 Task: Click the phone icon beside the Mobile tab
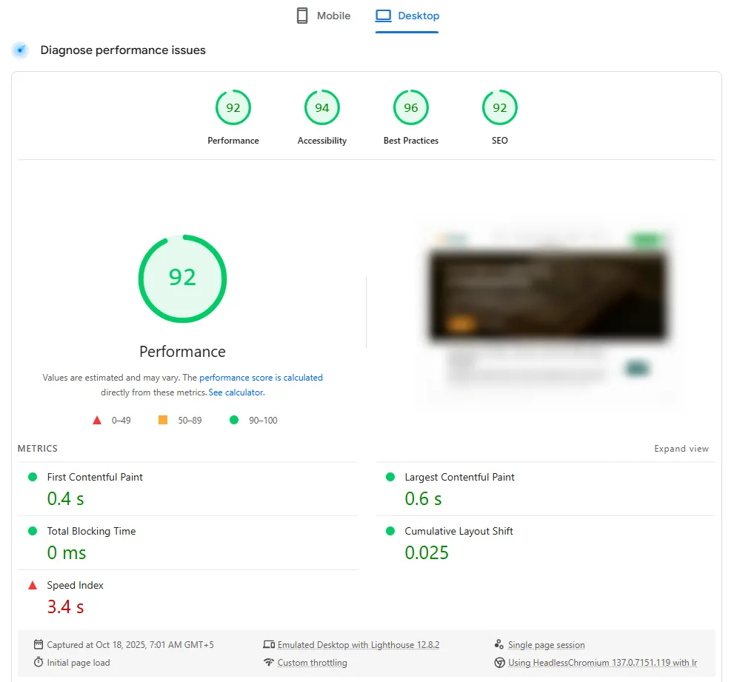(x=302, y=15)
